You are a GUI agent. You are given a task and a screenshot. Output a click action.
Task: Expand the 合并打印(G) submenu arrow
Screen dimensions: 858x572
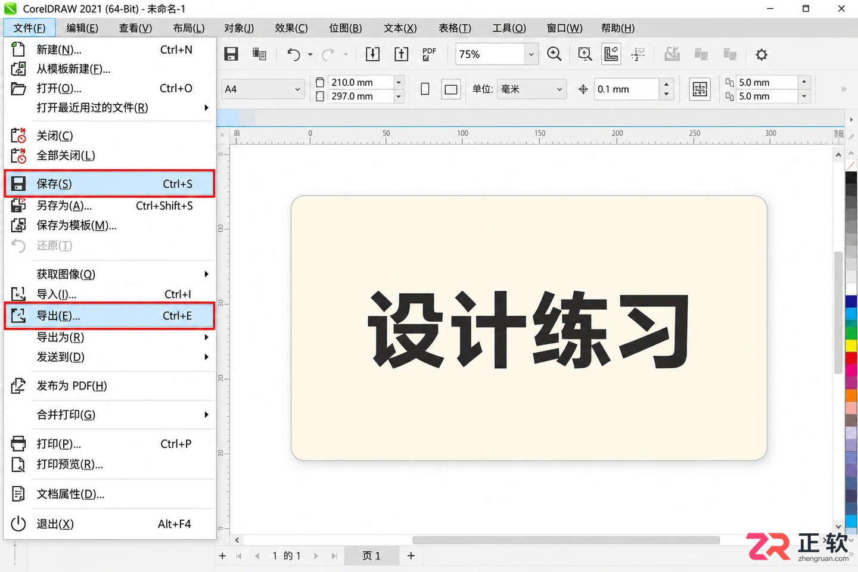[206, 415]
